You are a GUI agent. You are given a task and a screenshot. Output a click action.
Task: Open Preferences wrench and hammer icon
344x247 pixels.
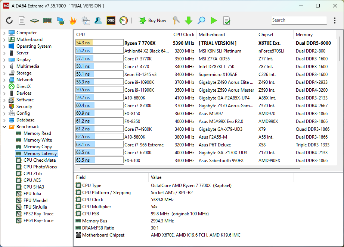(x=176, y=20)
